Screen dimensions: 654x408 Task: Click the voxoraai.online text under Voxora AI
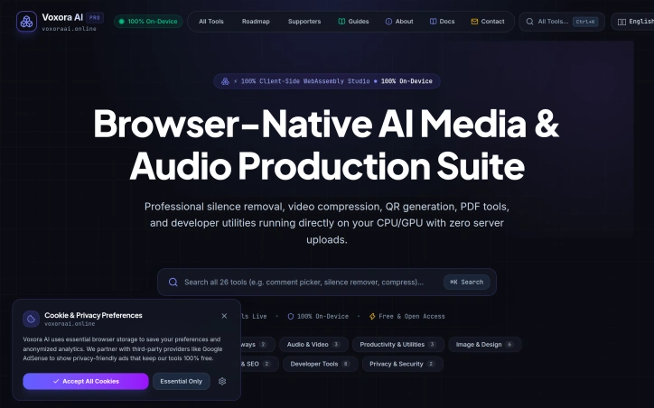point(70,29)
